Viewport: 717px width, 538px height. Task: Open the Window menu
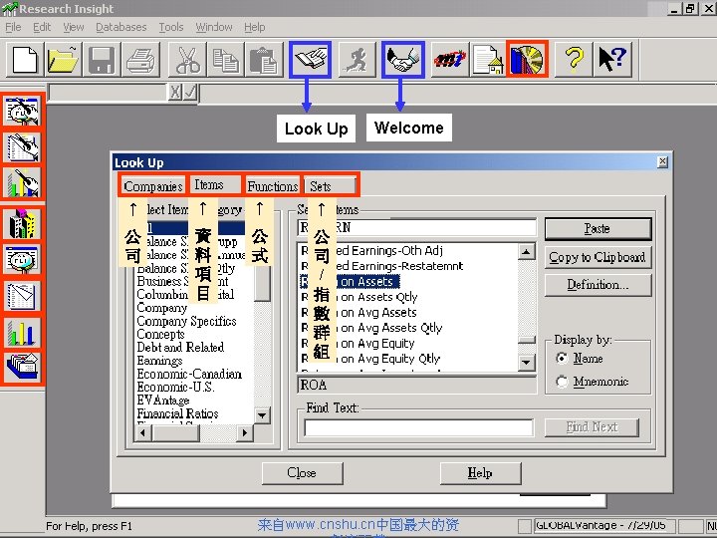pos(214,27)
